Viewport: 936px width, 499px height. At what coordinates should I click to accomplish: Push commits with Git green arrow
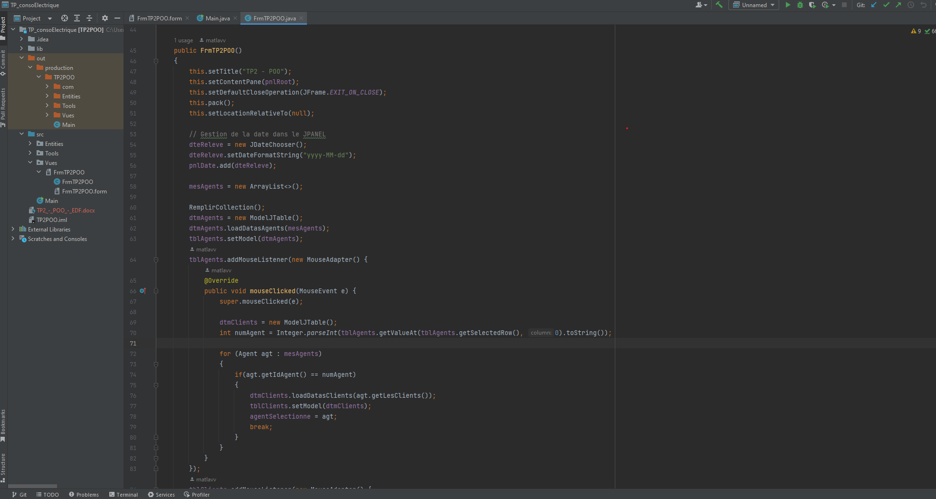point(898,5)
